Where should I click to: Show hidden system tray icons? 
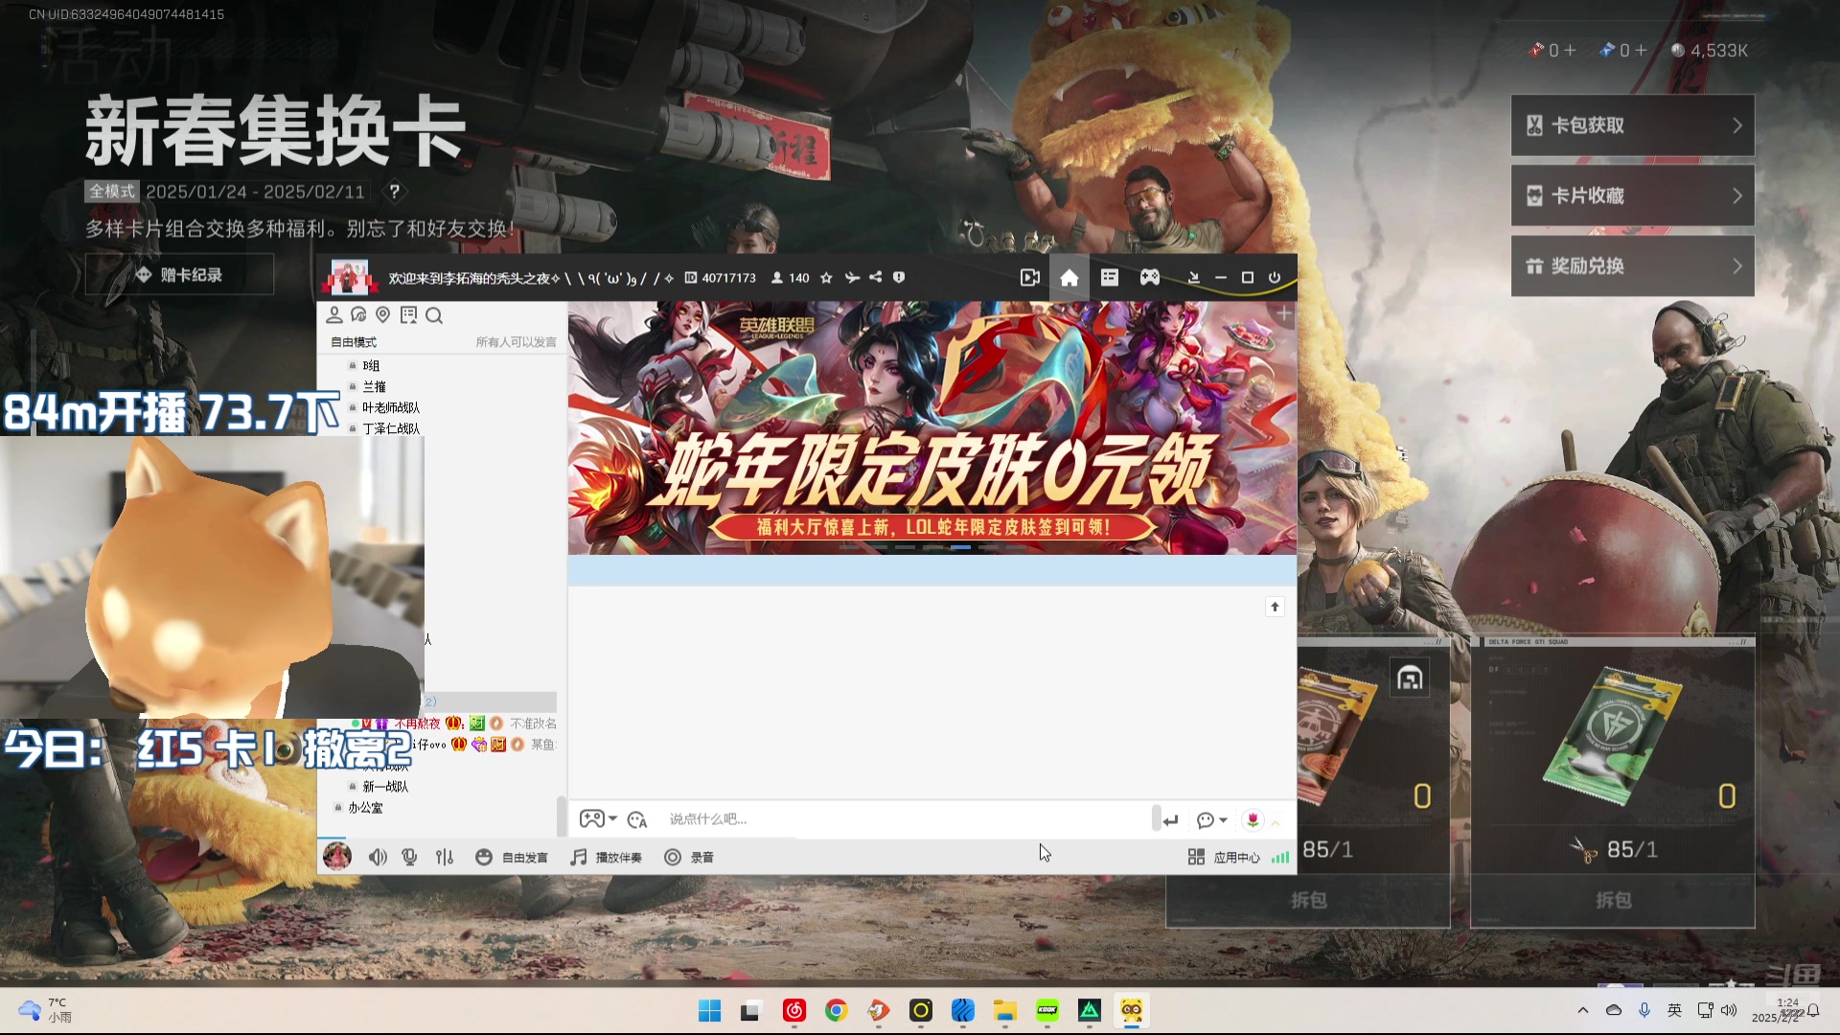1583,1011
